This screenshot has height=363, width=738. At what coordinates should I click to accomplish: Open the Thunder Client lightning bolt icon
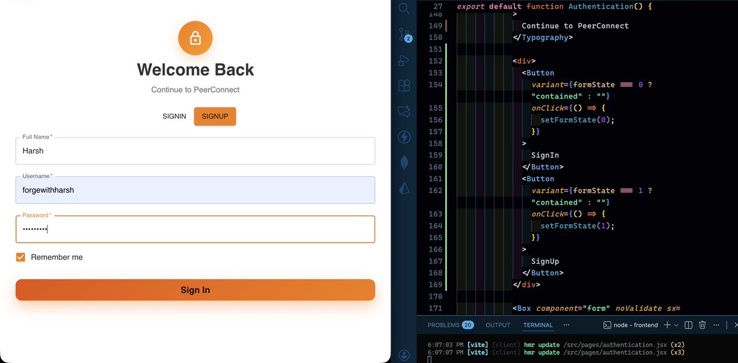(x=403, y=137)
